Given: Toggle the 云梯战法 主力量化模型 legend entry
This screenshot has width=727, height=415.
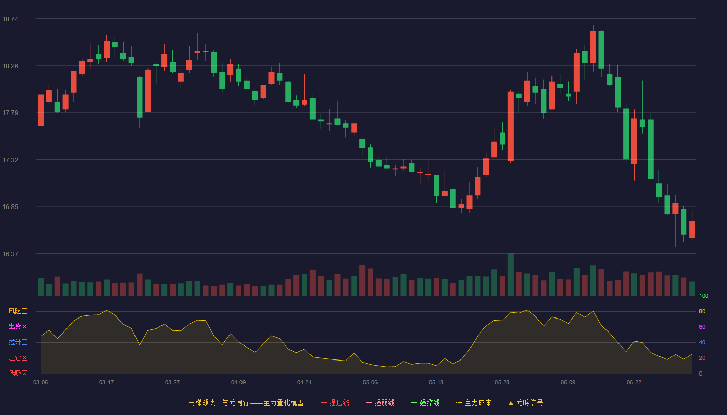Looking at the screenshot, I should click(x=246, y=403).
